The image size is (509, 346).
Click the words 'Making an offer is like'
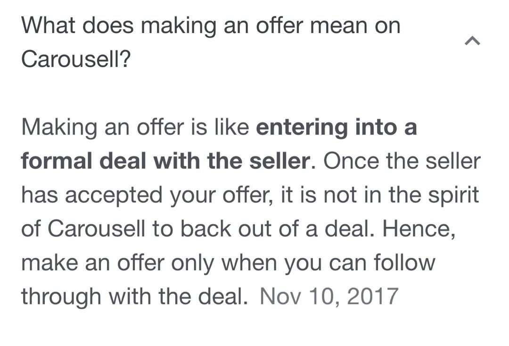pyautogui.click(x=135, y=127)
